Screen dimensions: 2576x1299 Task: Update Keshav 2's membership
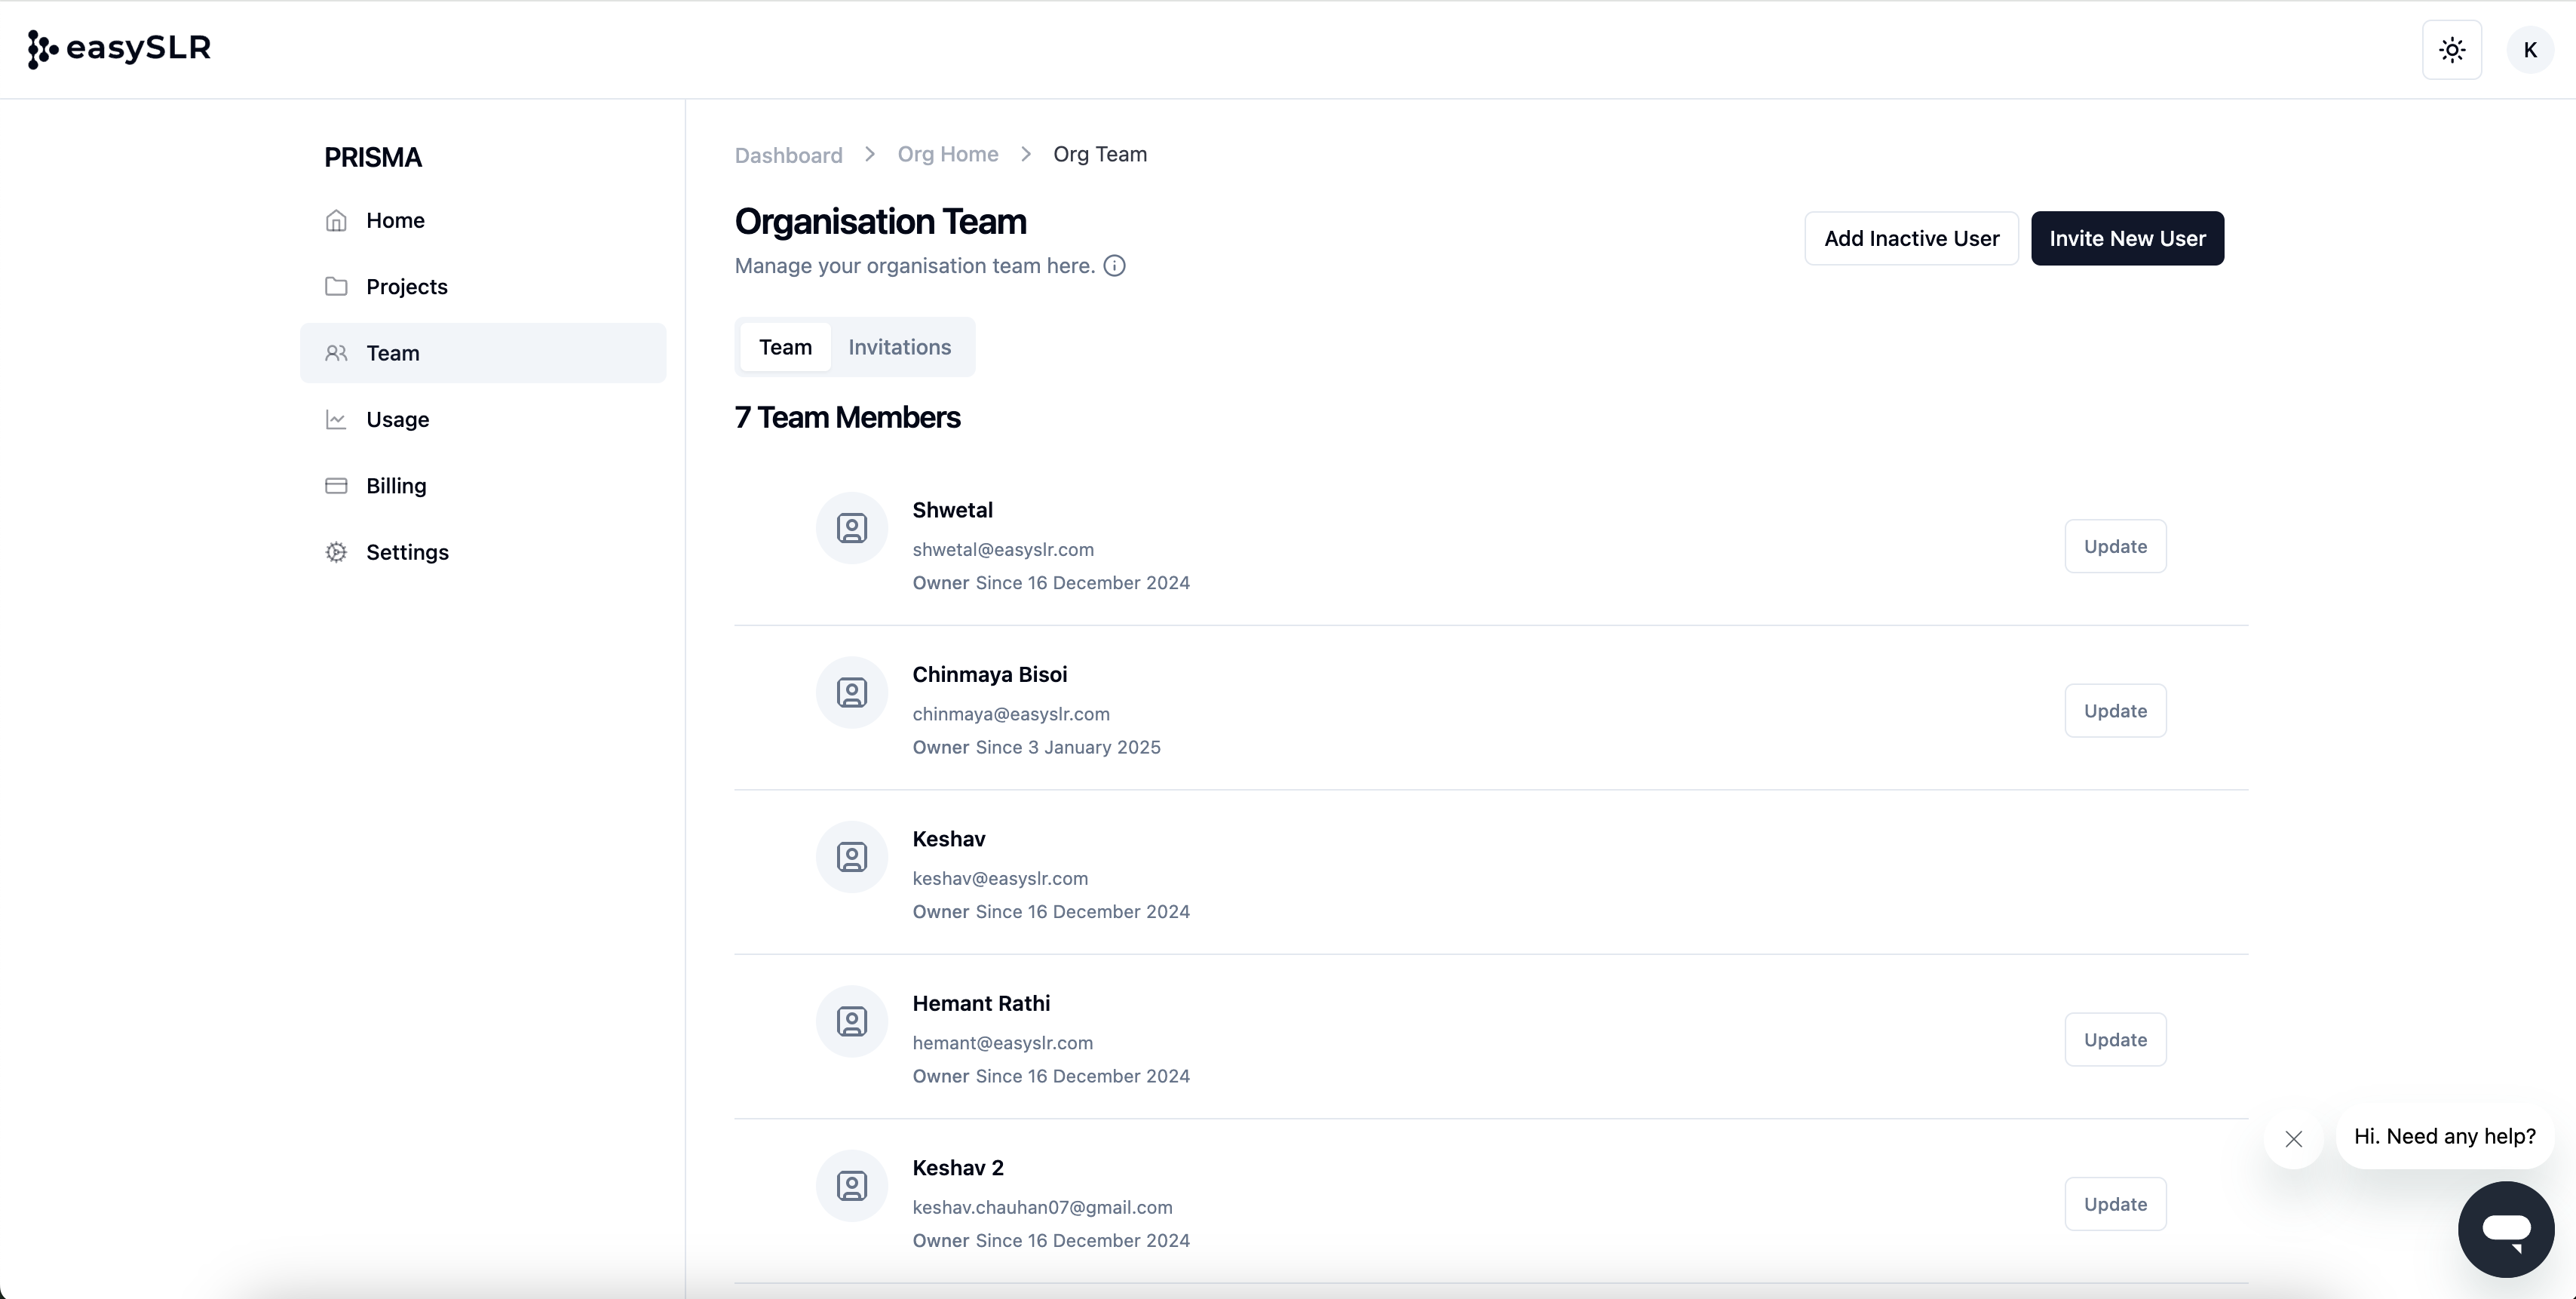(x=2115, y=1204)
